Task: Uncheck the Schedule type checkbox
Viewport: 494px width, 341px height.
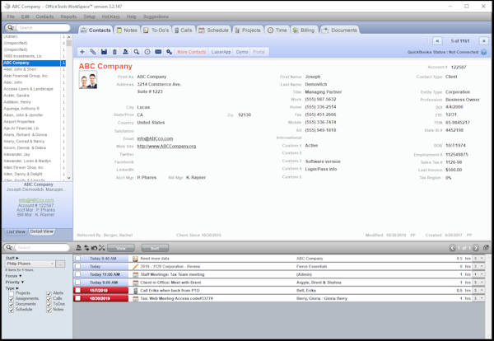Action: point(12,310)
